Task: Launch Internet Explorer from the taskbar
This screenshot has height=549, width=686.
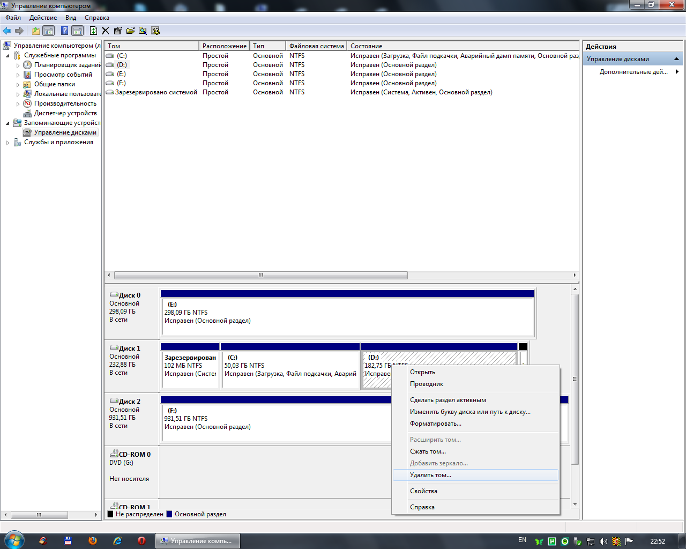Action: (117, 541)
